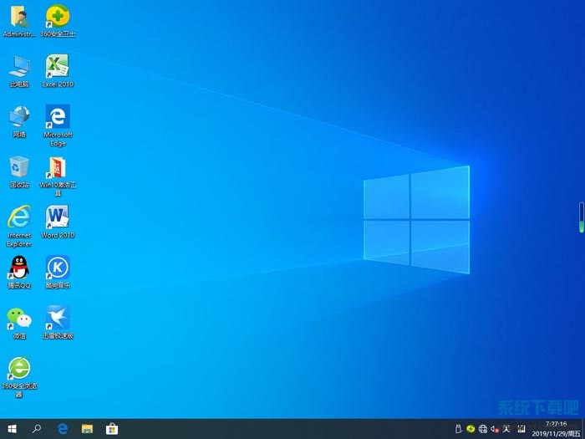Select the 网络 network desktop icon
Image resolution: width=585 pixels, height=439 pixels.
coord(18,117)
